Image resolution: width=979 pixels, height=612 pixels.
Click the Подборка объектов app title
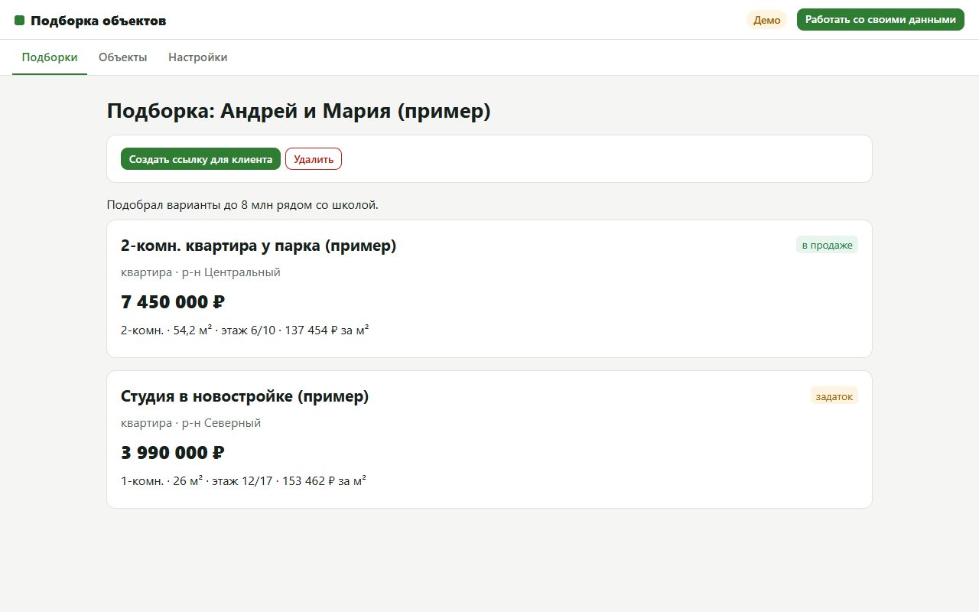point(99,21)
